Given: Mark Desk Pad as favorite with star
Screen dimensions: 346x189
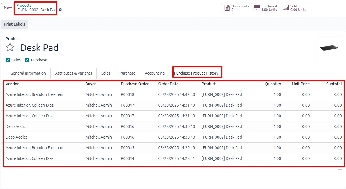Looking at the screenshot, I should point(10,47).
